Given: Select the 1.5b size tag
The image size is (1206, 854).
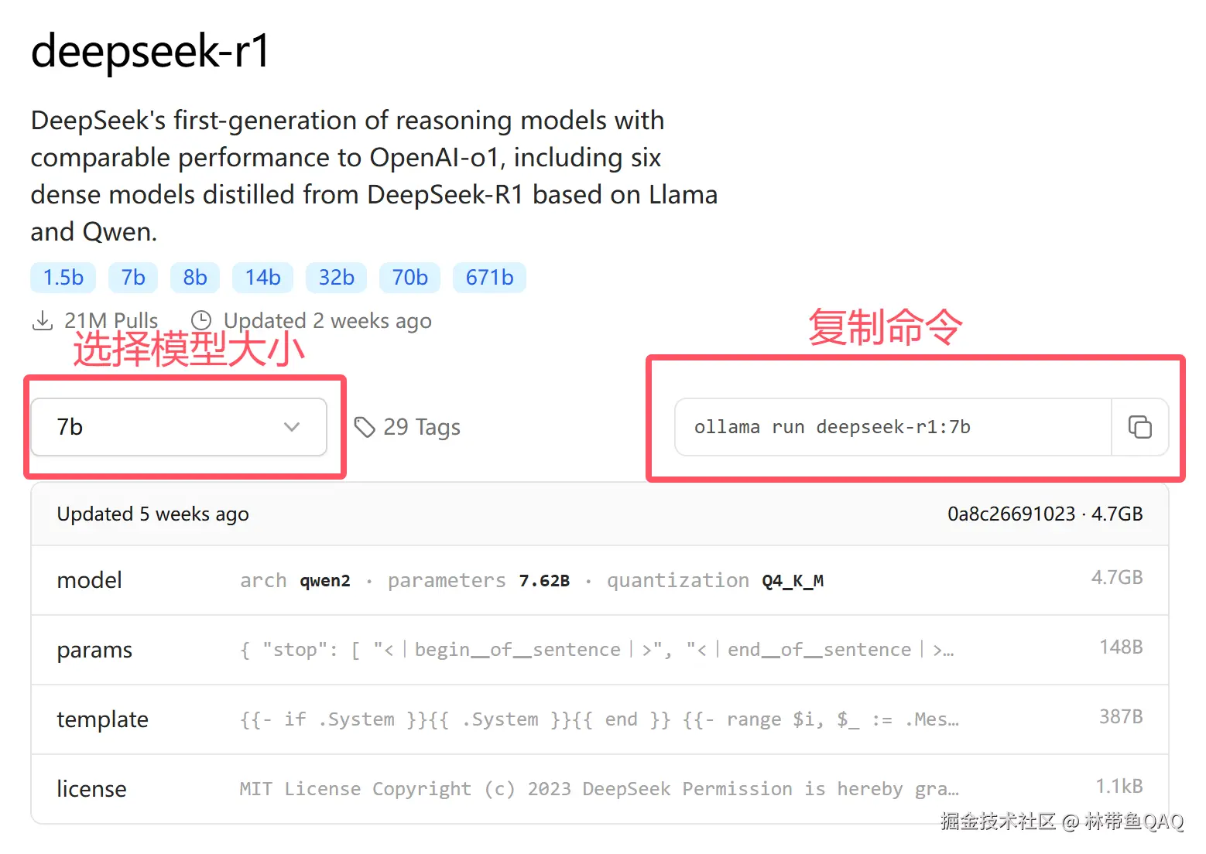Looking at the screenshot, I should click(x=63, y=278).
